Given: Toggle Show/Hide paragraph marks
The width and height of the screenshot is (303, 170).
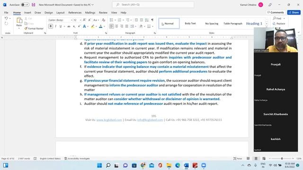Looking at the screenshot, I should 152,20.
